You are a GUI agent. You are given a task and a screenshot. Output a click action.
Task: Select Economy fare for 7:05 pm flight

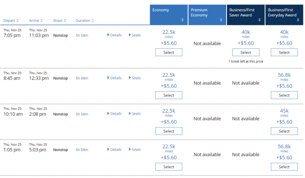coord(169,52)
